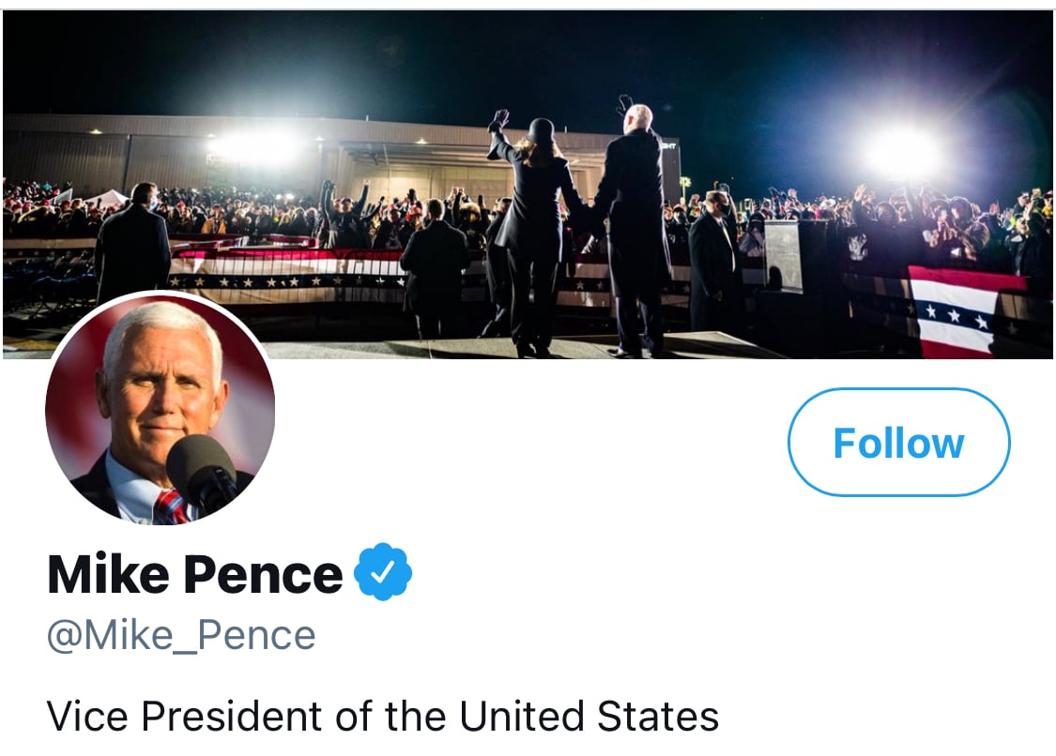Open Mike Pence's circular profile picture
Screen dimensions: 1056x756
(161, 408)
